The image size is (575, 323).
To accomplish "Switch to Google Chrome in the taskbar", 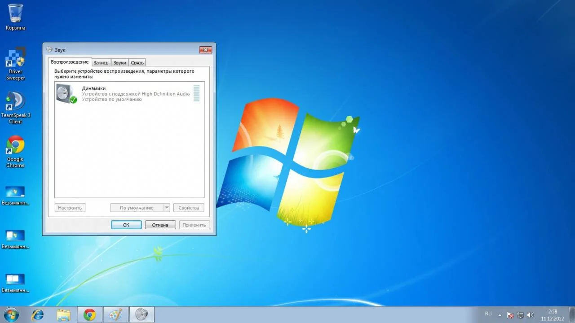I will 90,315.
